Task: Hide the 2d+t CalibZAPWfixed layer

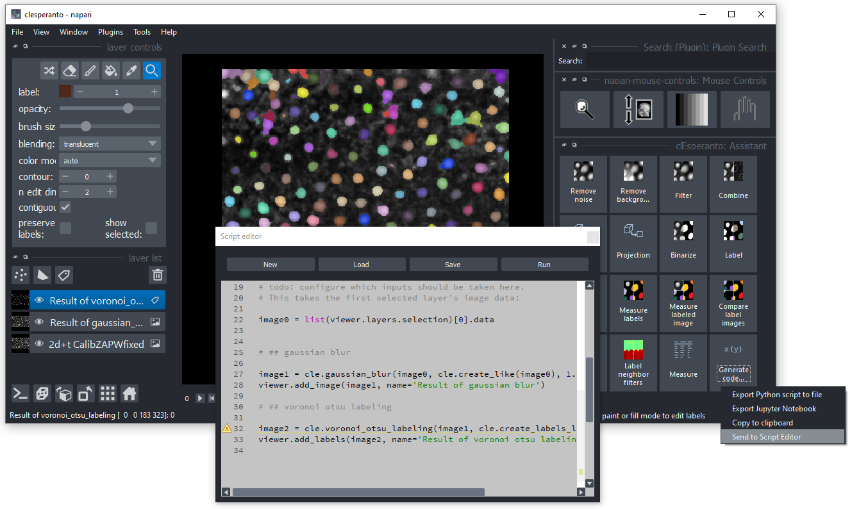Action: [40, 343]
